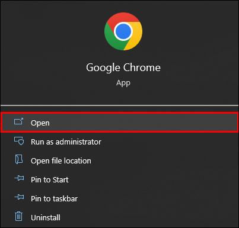
Task: Click the Google Chrome title text
Action: click(123, 68)
